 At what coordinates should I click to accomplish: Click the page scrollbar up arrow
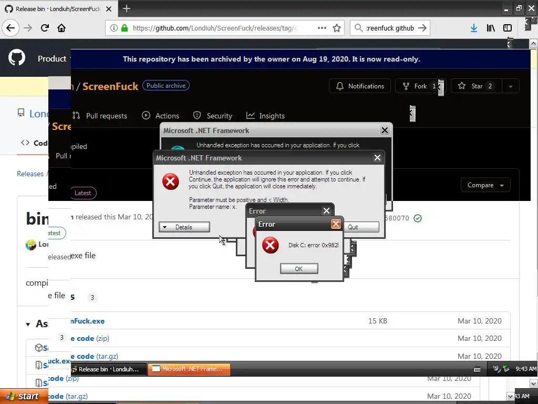(534, 44)
